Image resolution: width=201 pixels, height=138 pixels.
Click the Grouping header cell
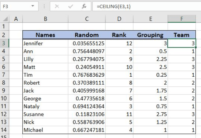click(151, 35)
